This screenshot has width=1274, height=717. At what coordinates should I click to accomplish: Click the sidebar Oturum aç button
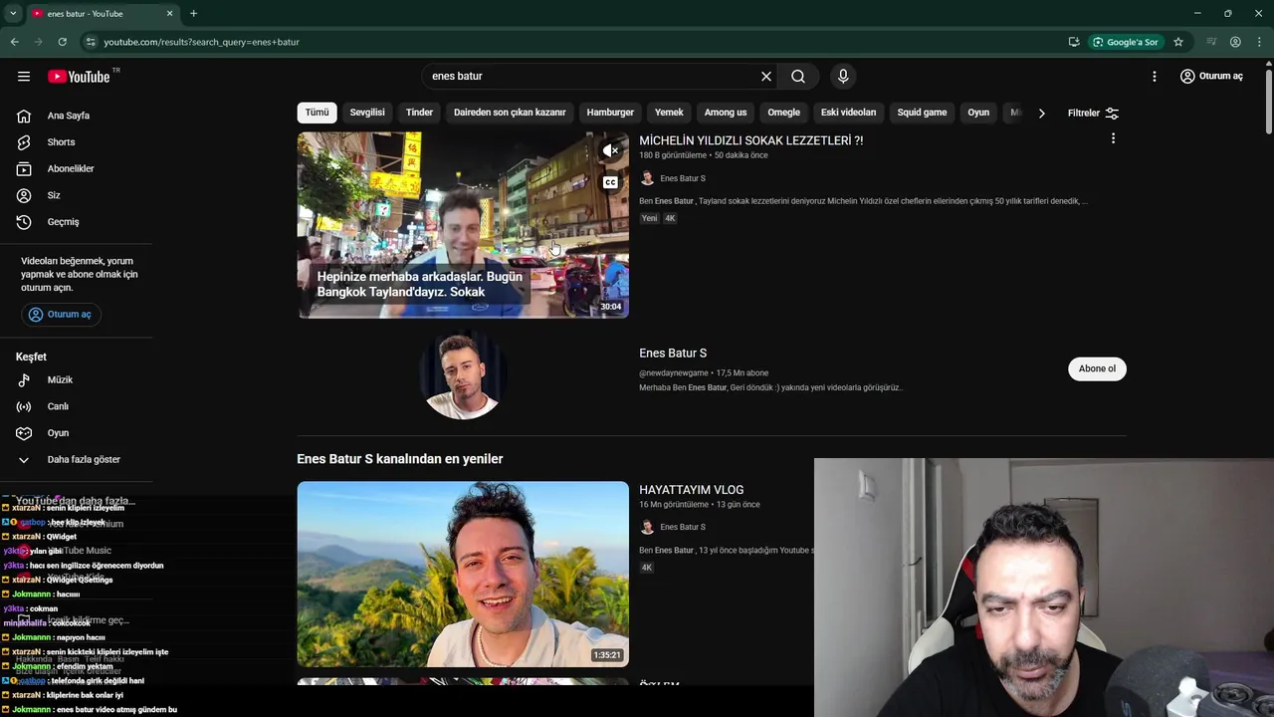60,315
